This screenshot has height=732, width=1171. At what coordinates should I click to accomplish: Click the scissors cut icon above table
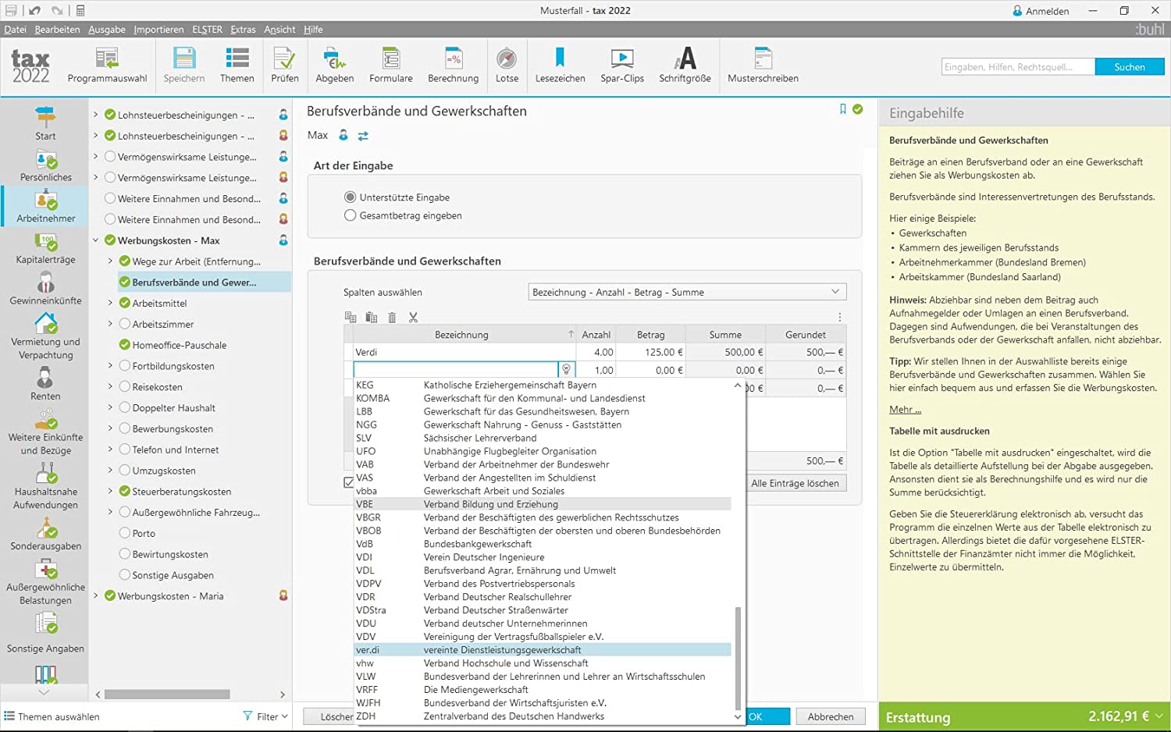[413, 318]
